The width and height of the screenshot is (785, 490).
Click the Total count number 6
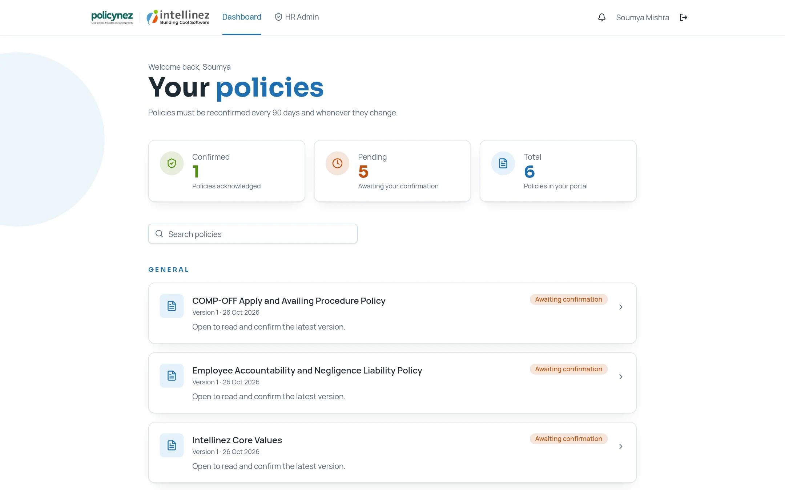(x=530, y=172)
